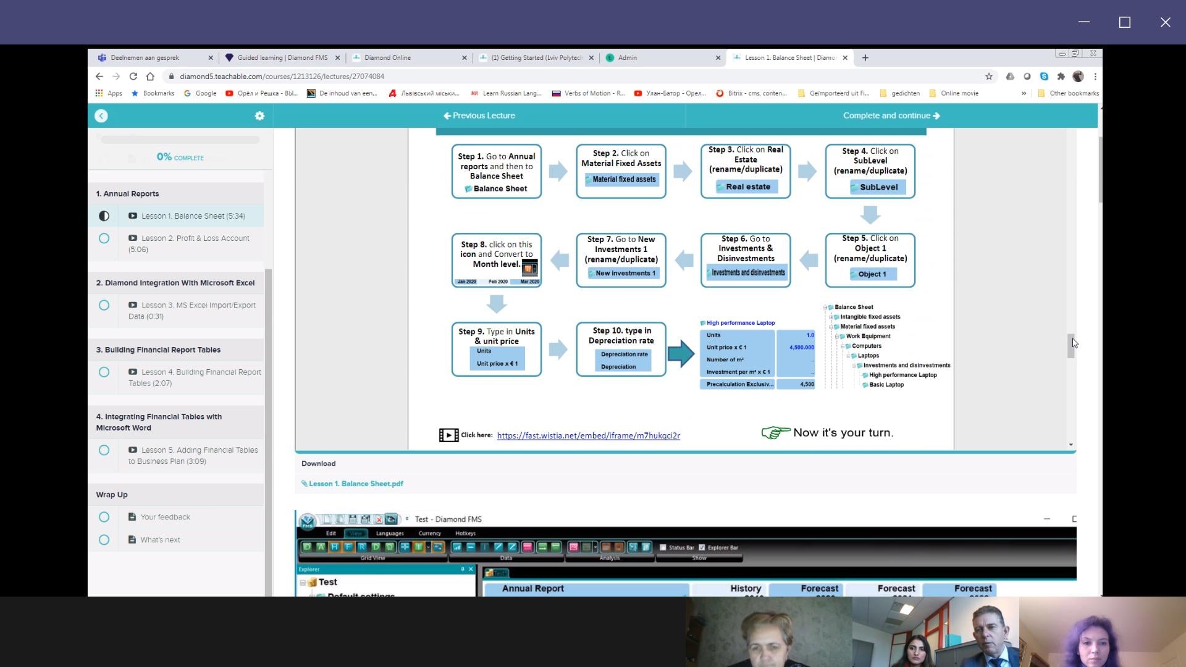Click the PDF viewer vertical scrollbar thumb
Screen dimensions: 1186x667
click(x=1070, y=346)
